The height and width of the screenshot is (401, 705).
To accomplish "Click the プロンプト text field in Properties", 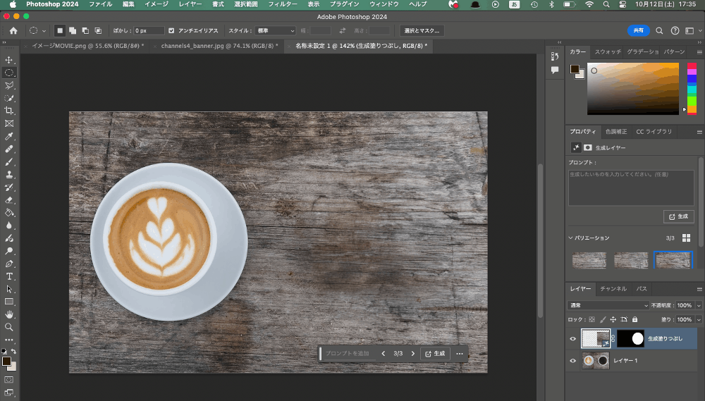I will coord(631,187).
